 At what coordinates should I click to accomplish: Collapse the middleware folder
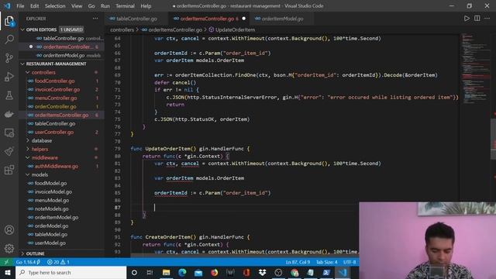pos(28,157)
